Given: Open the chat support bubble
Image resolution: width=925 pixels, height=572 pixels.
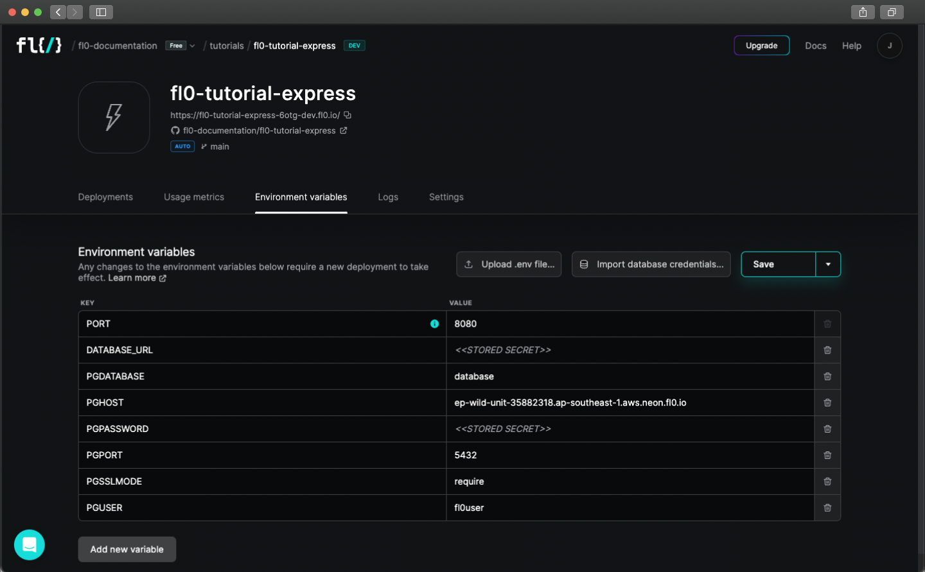Looking at the screenshot, I should (x=30, y=544).
